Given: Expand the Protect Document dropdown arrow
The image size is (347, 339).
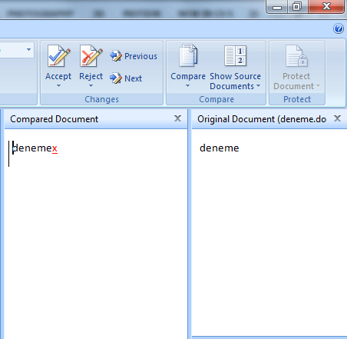Looking at the screenshot, I should (x=318, y=86).
